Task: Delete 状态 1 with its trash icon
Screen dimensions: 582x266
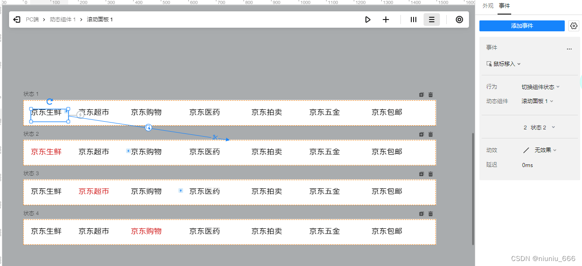Action: pos(431,94)
